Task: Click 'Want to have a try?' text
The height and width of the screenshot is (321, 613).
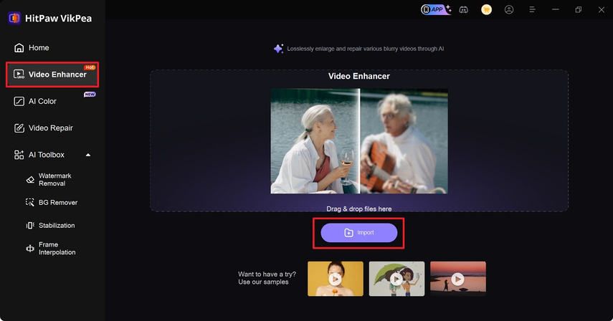Action: pos(267,274)
